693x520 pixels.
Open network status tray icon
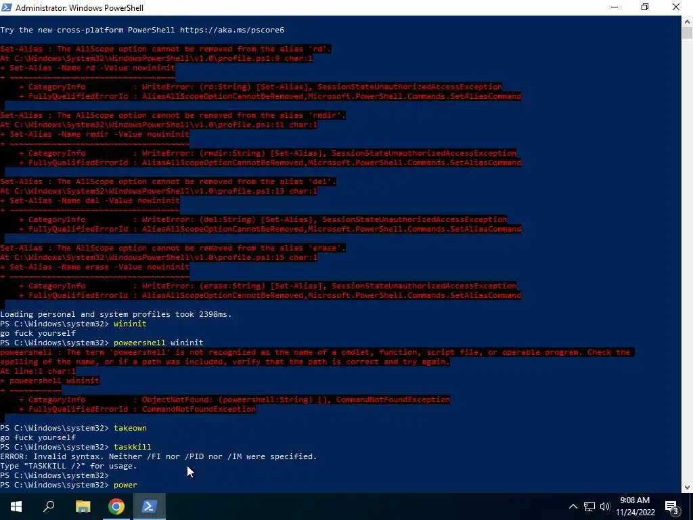pyautogui.click(x=589, y=506)
